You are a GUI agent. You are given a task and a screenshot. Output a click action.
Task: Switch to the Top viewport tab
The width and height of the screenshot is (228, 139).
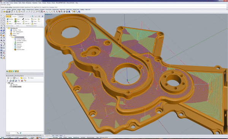click(x=53, y=136)
